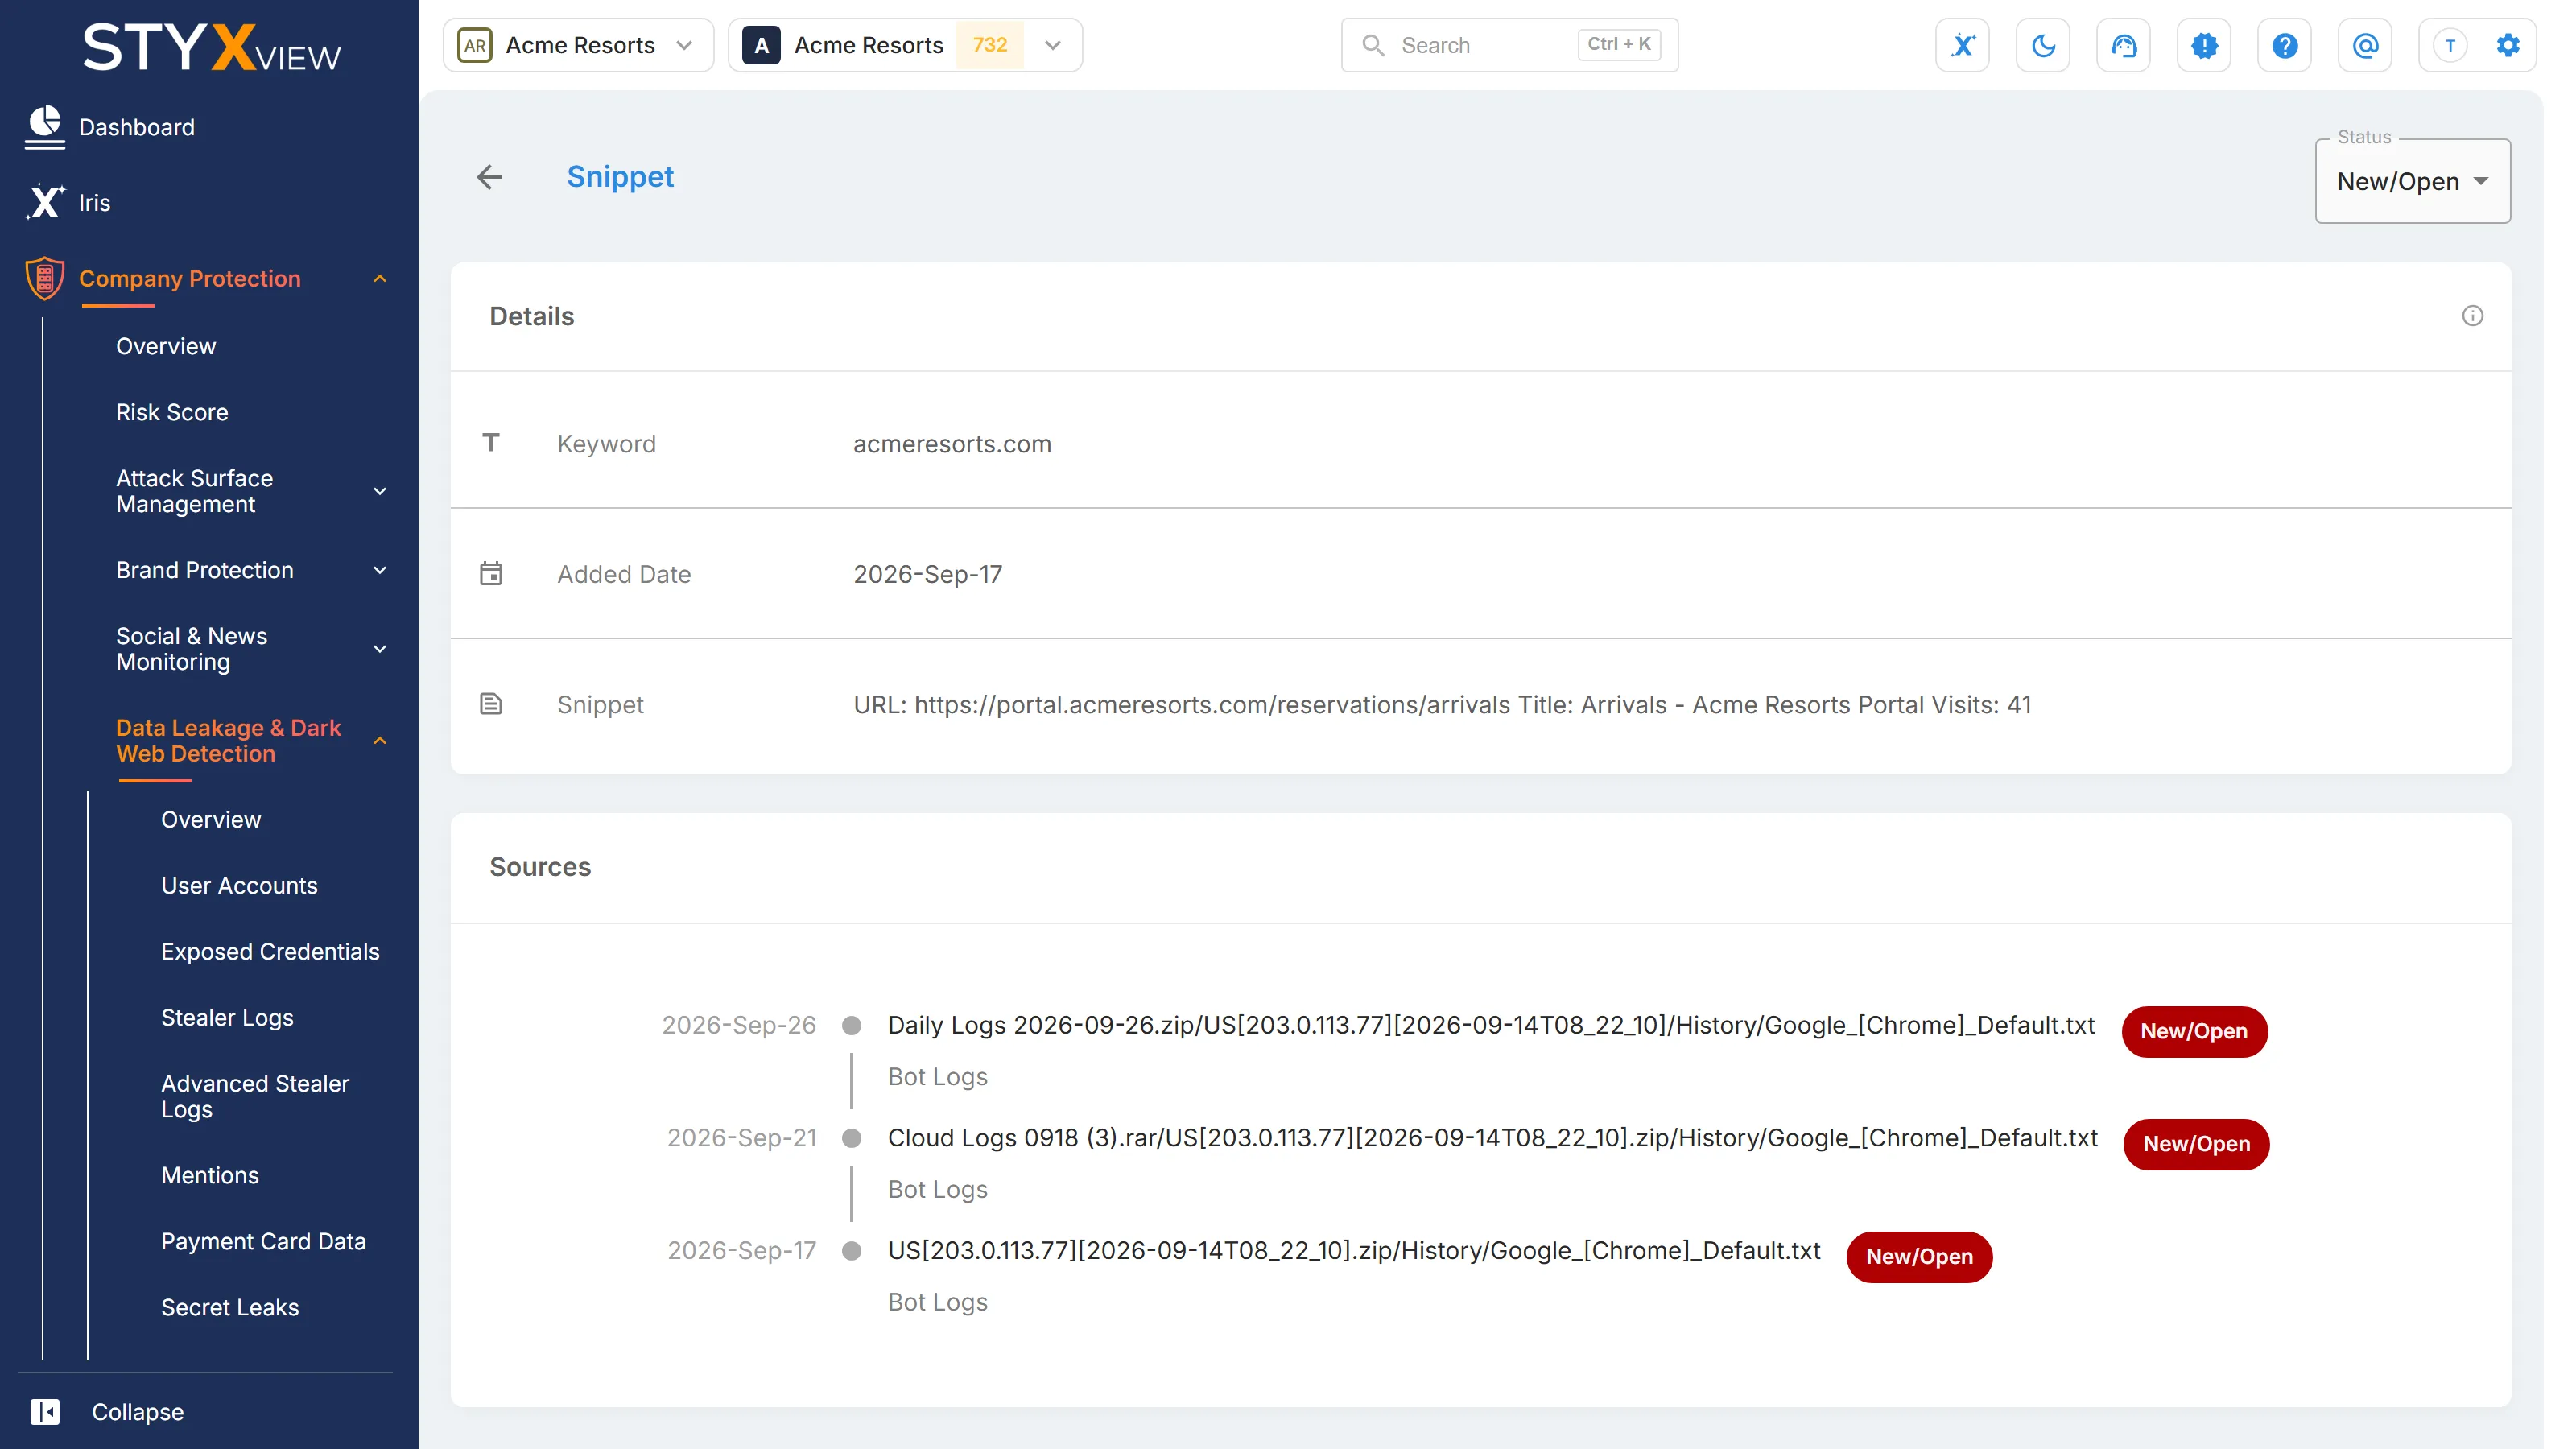
Task: Open Advanced Stealer Logs menu item
Action: (255, 1096)
